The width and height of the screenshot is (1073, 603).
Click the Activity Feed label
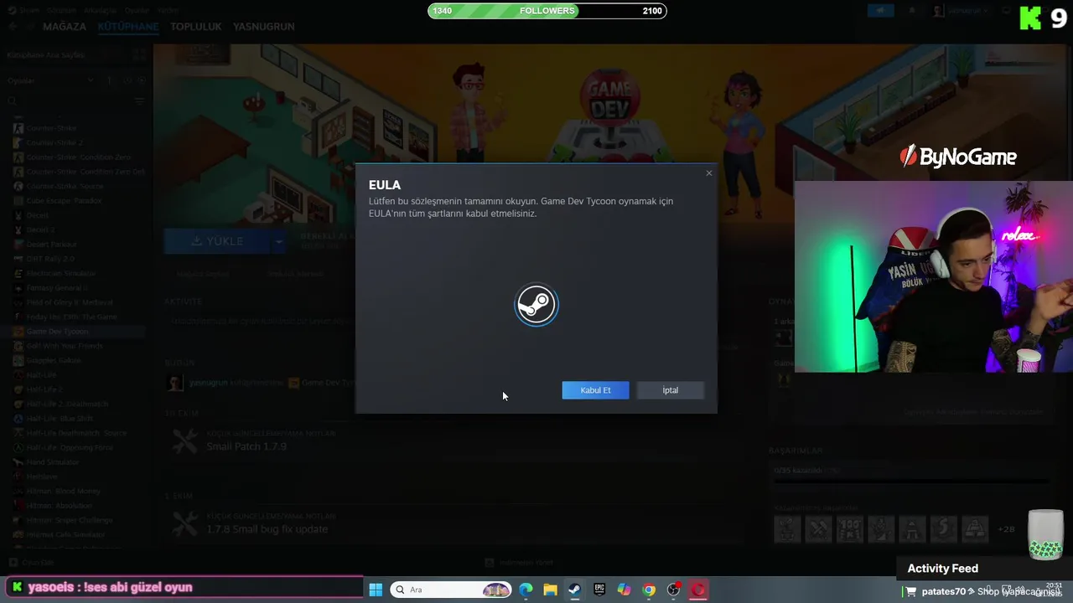(942, 569)
